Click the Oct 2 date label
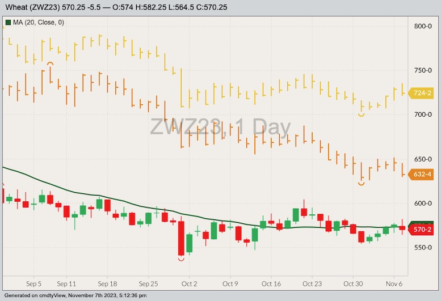The width and height of the screenshot is (441, 301). [189, 283]
